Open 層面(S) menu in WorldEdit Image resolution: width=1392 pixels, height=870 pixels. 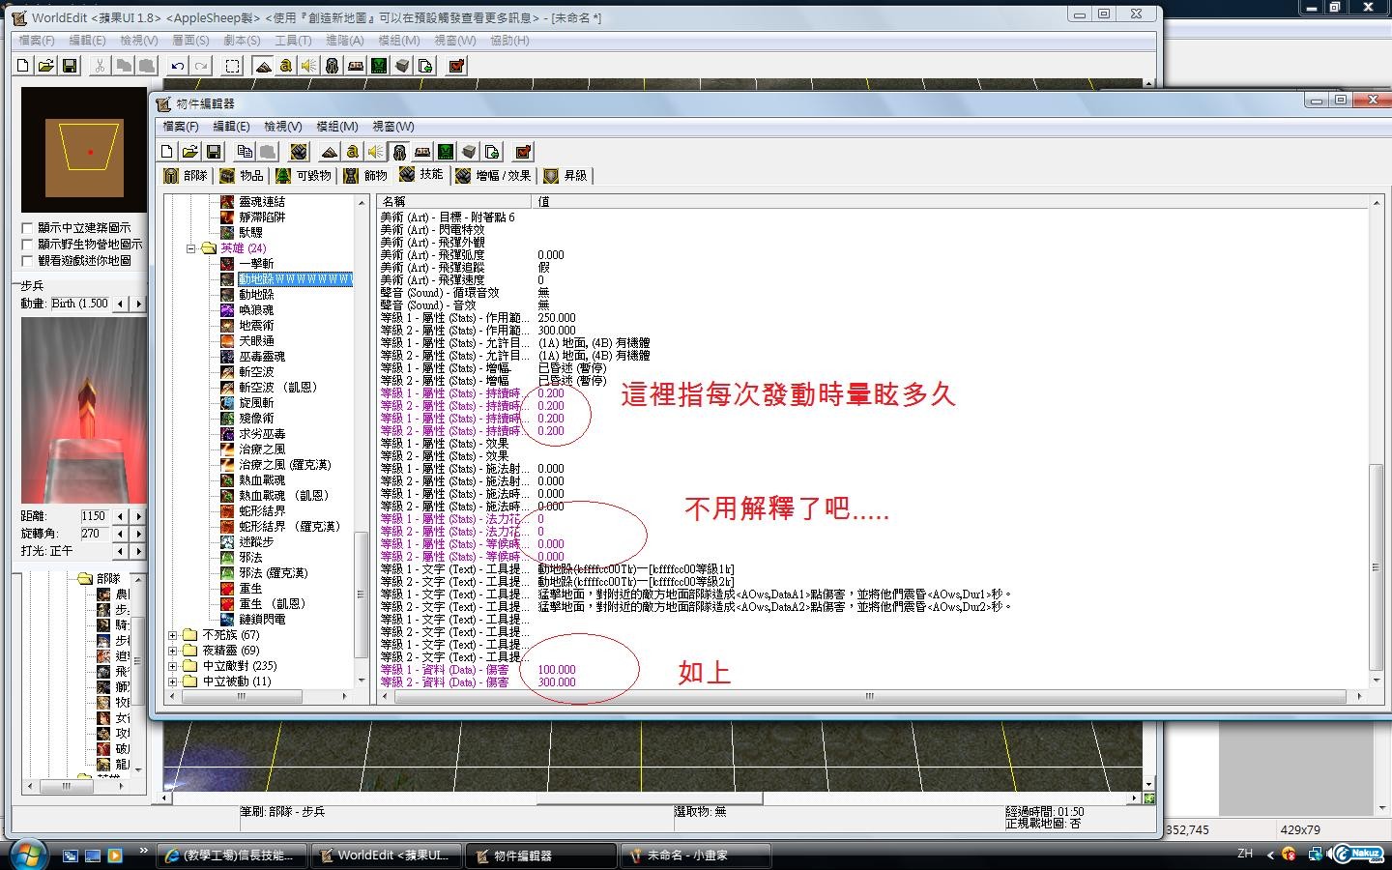pyautogui.click(x=190, y=41)
